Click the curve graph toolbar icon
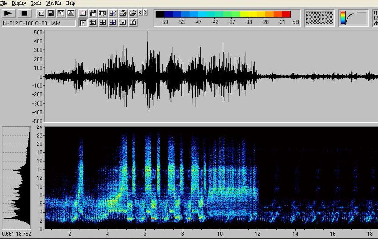 (x=61, y=13)
